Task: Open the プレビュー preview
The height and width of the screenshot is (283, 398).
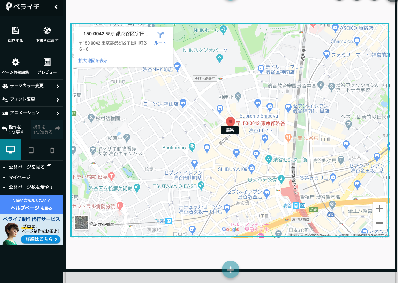Action: [47, 66]
